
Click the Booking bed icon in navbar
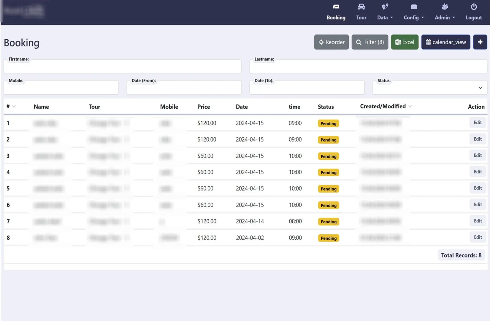[x=336, y=7]
